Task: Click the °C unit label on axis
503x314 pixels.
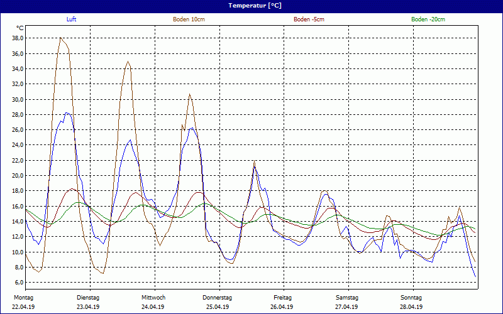Action: [20, 28]
